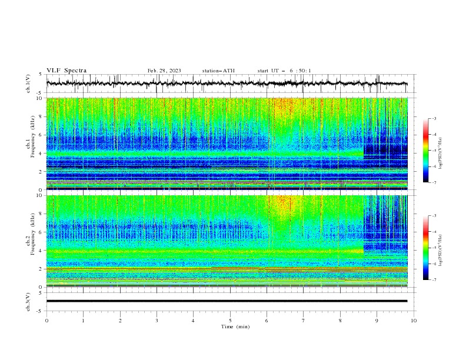Viewport: 466px width, 360px height.
Task: Click the "0" tick on the Time axis
Action: pos(46,321)
